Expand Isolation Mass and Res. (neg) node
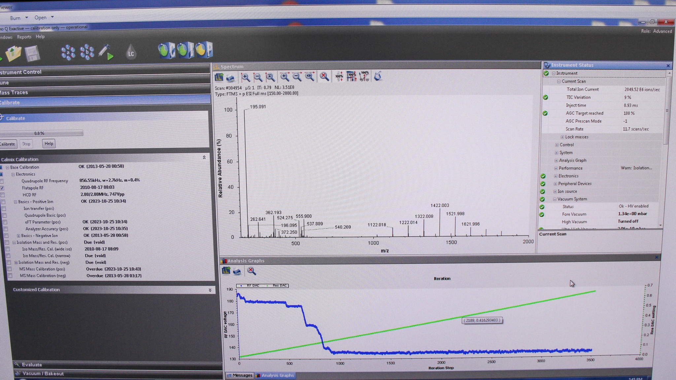Screen dimensions: 676x380 [16, 263]
